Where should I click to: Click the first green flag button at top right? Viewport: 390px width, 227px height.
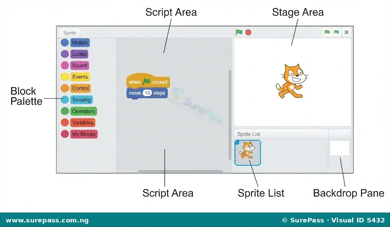coord(327,32)
